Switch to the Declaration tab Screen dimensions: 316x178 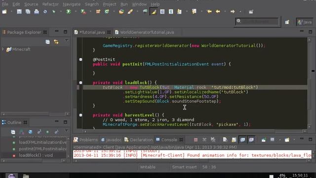coord(138,139)
